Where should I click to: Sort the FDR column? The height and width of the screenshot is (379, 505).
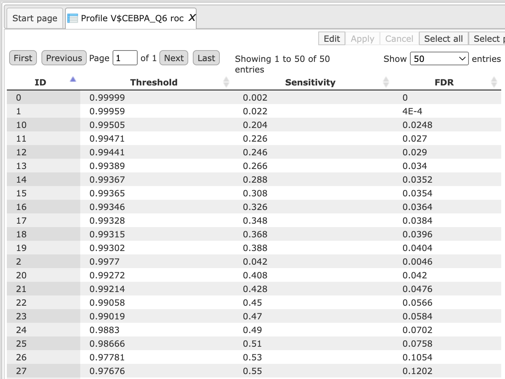coord(494,82)
